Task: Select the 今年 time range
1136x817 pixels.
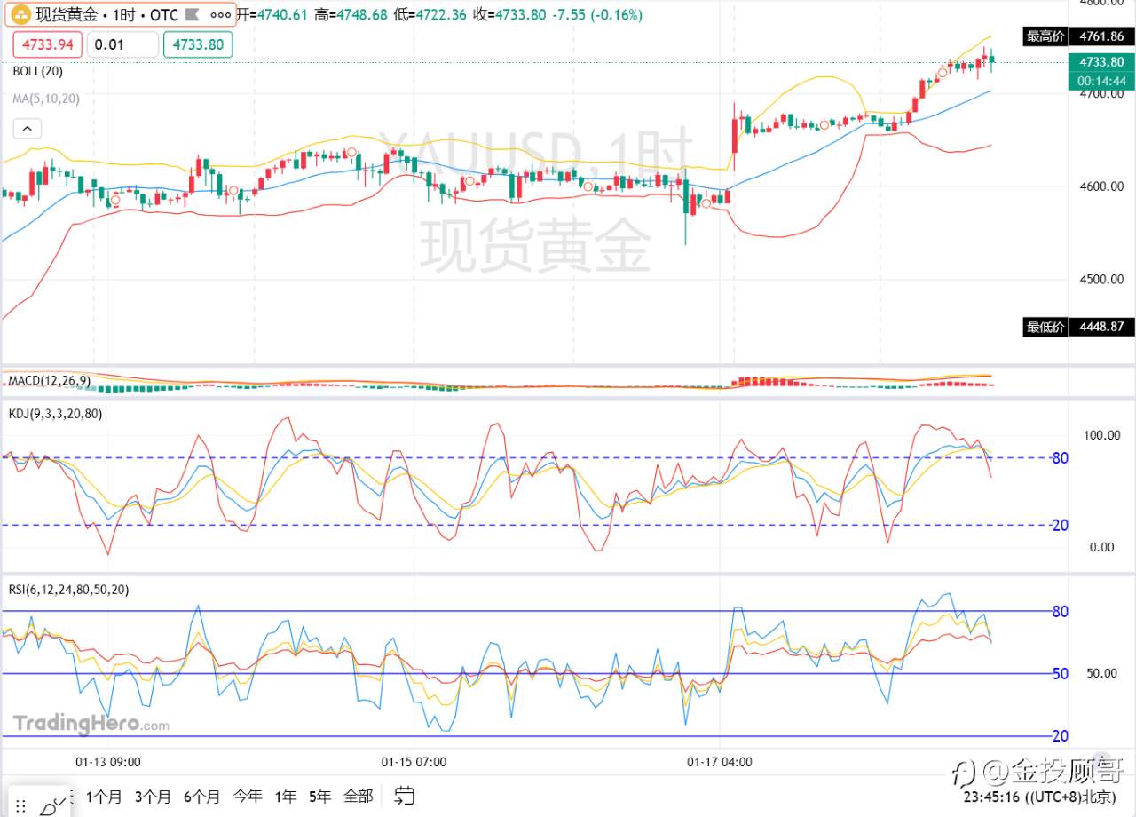Action: (248, 796)
